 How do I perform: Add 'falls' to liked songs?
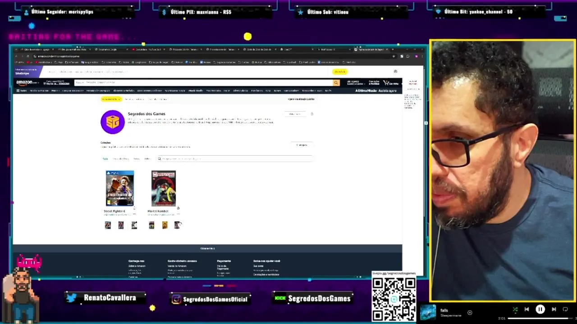click(x=470, y=312)
